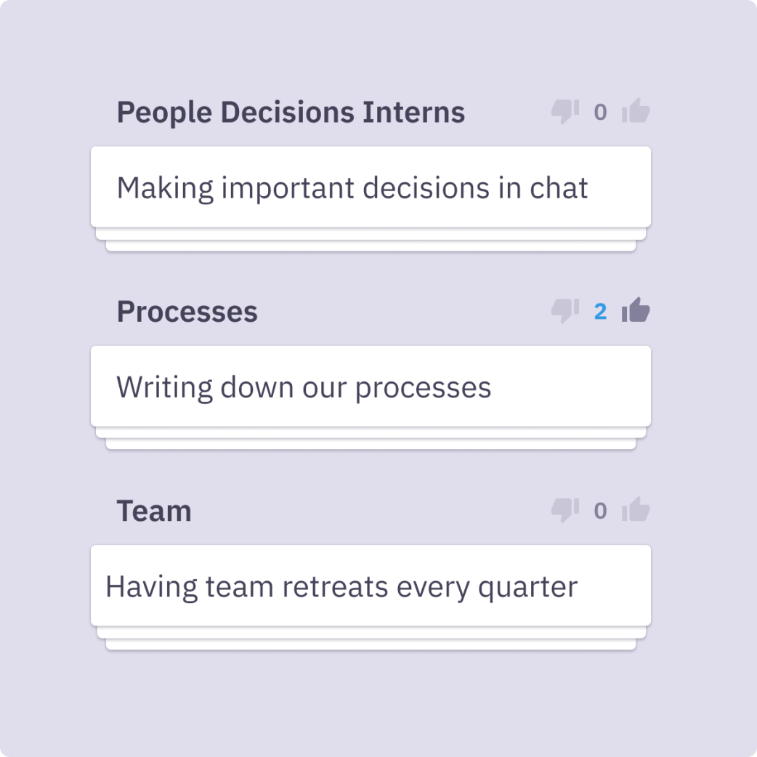Expand stacked cards under 'Making important decisions'
This screenshot has height=757, width=757.
(371, 240)
